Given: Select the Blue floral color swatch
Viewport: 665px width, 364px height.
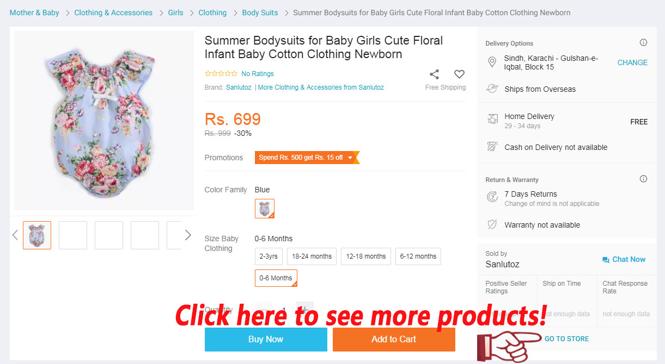Looking at the screenshot, I should click(x=265, y=209).
